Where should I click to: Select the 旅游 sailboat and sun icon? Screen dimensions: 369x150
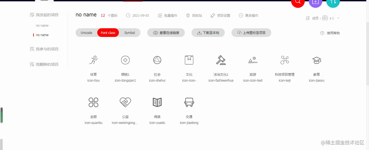point(253,60)
